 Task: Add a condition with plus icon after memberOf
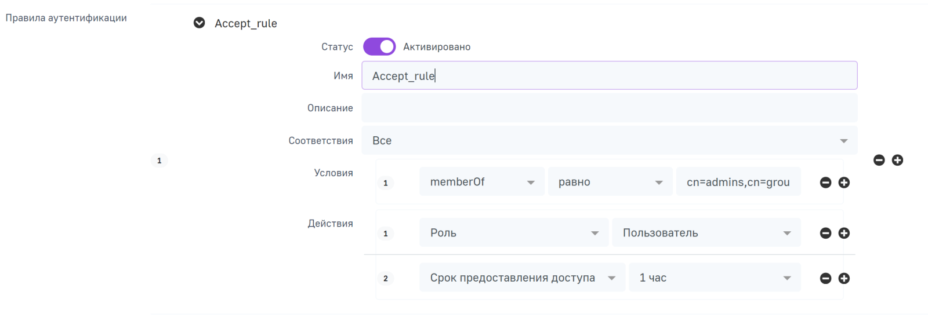(844, 183)
